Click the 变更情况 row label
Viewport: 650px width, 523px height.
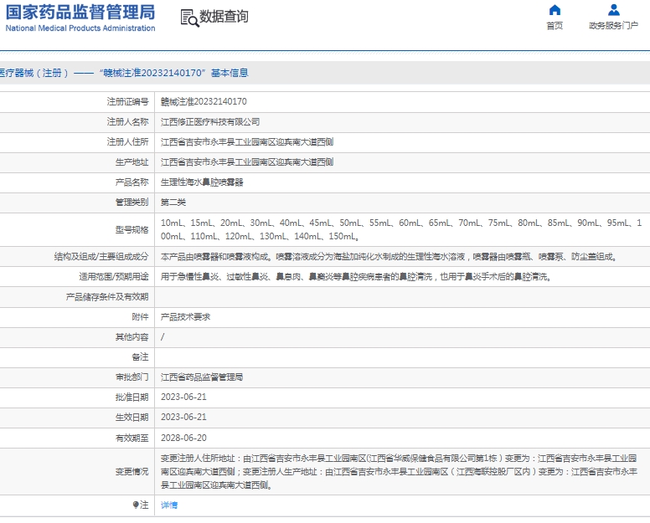click(132, 472)
